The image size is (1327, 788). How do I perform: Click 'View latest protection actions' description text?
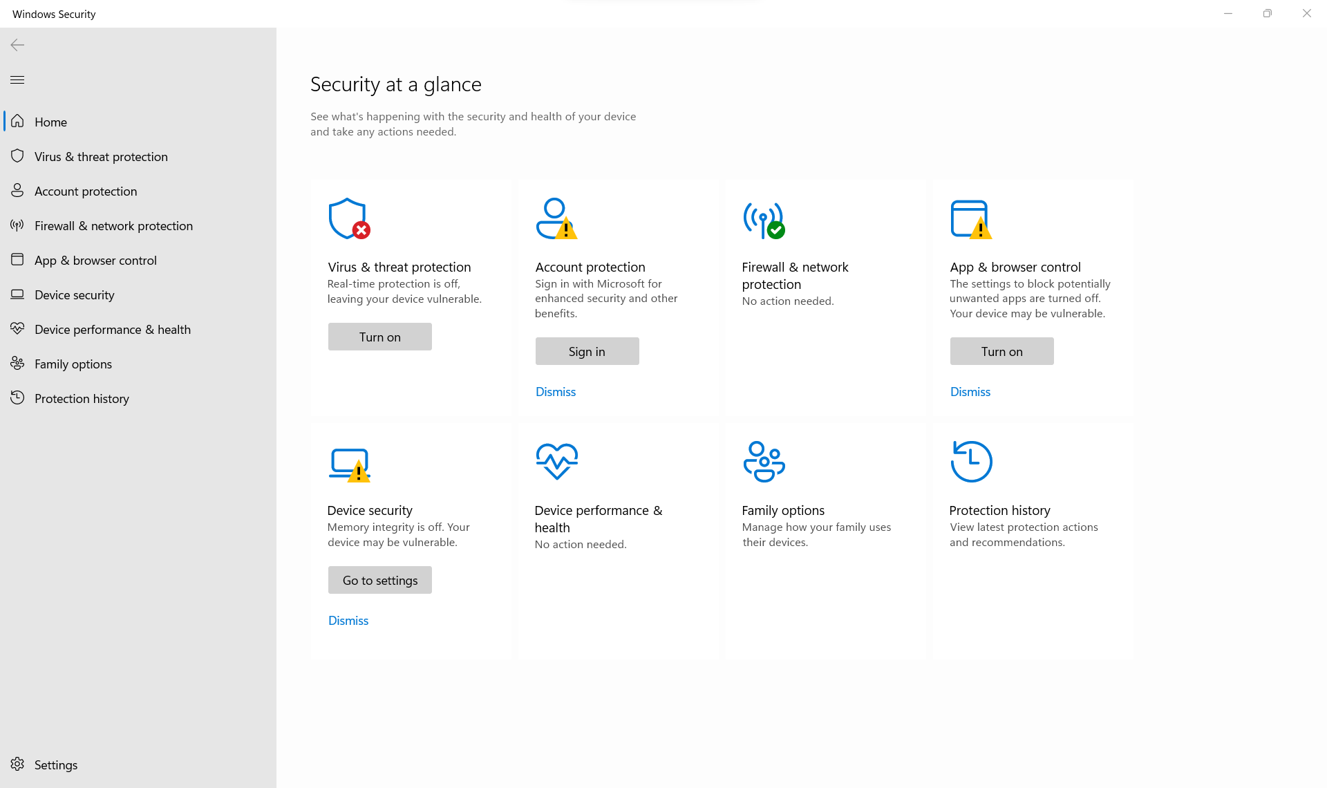1024,535
